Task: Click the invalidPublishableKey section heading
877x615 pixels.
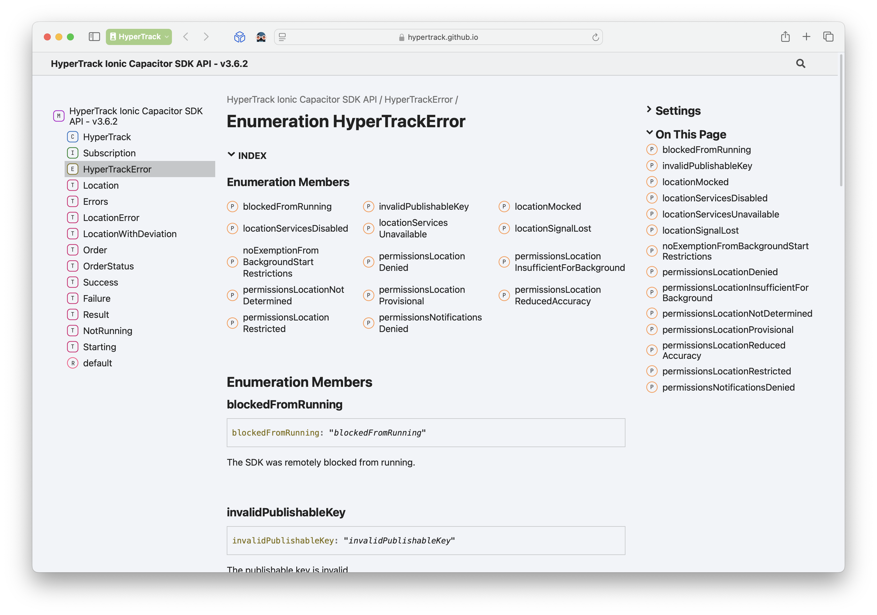Action: tap(286, 512)
